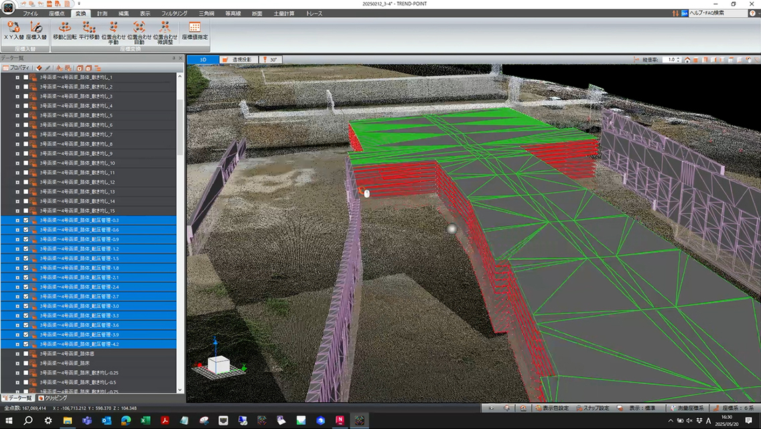Image resolution: width=761 pixels, height=429 pixels.
Task: Open the 土量計算 ribbon tab
Action: pos(284,13)
